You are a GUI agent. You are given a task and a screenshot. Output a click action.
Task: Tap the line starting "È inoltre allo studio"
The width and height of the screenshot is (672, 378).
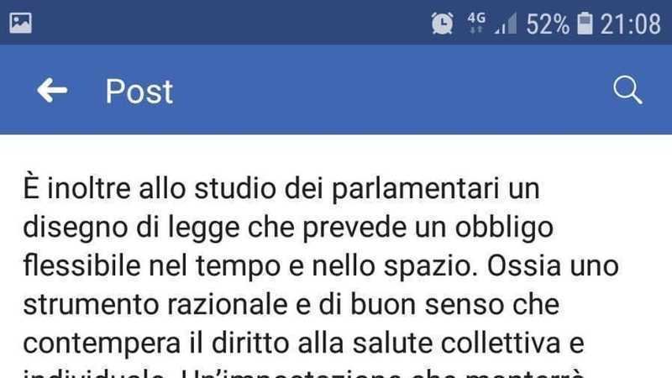click(281, 188)
